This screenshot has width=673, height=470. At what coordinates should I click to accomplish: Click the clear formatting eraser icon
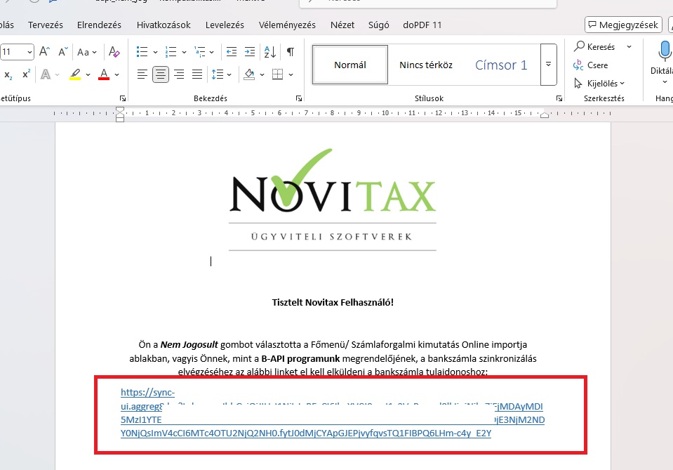point(114,52)
